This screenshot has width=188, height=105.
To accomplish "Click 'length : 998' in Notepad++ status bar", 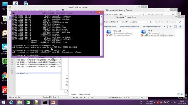I will (x=47, y=97).
